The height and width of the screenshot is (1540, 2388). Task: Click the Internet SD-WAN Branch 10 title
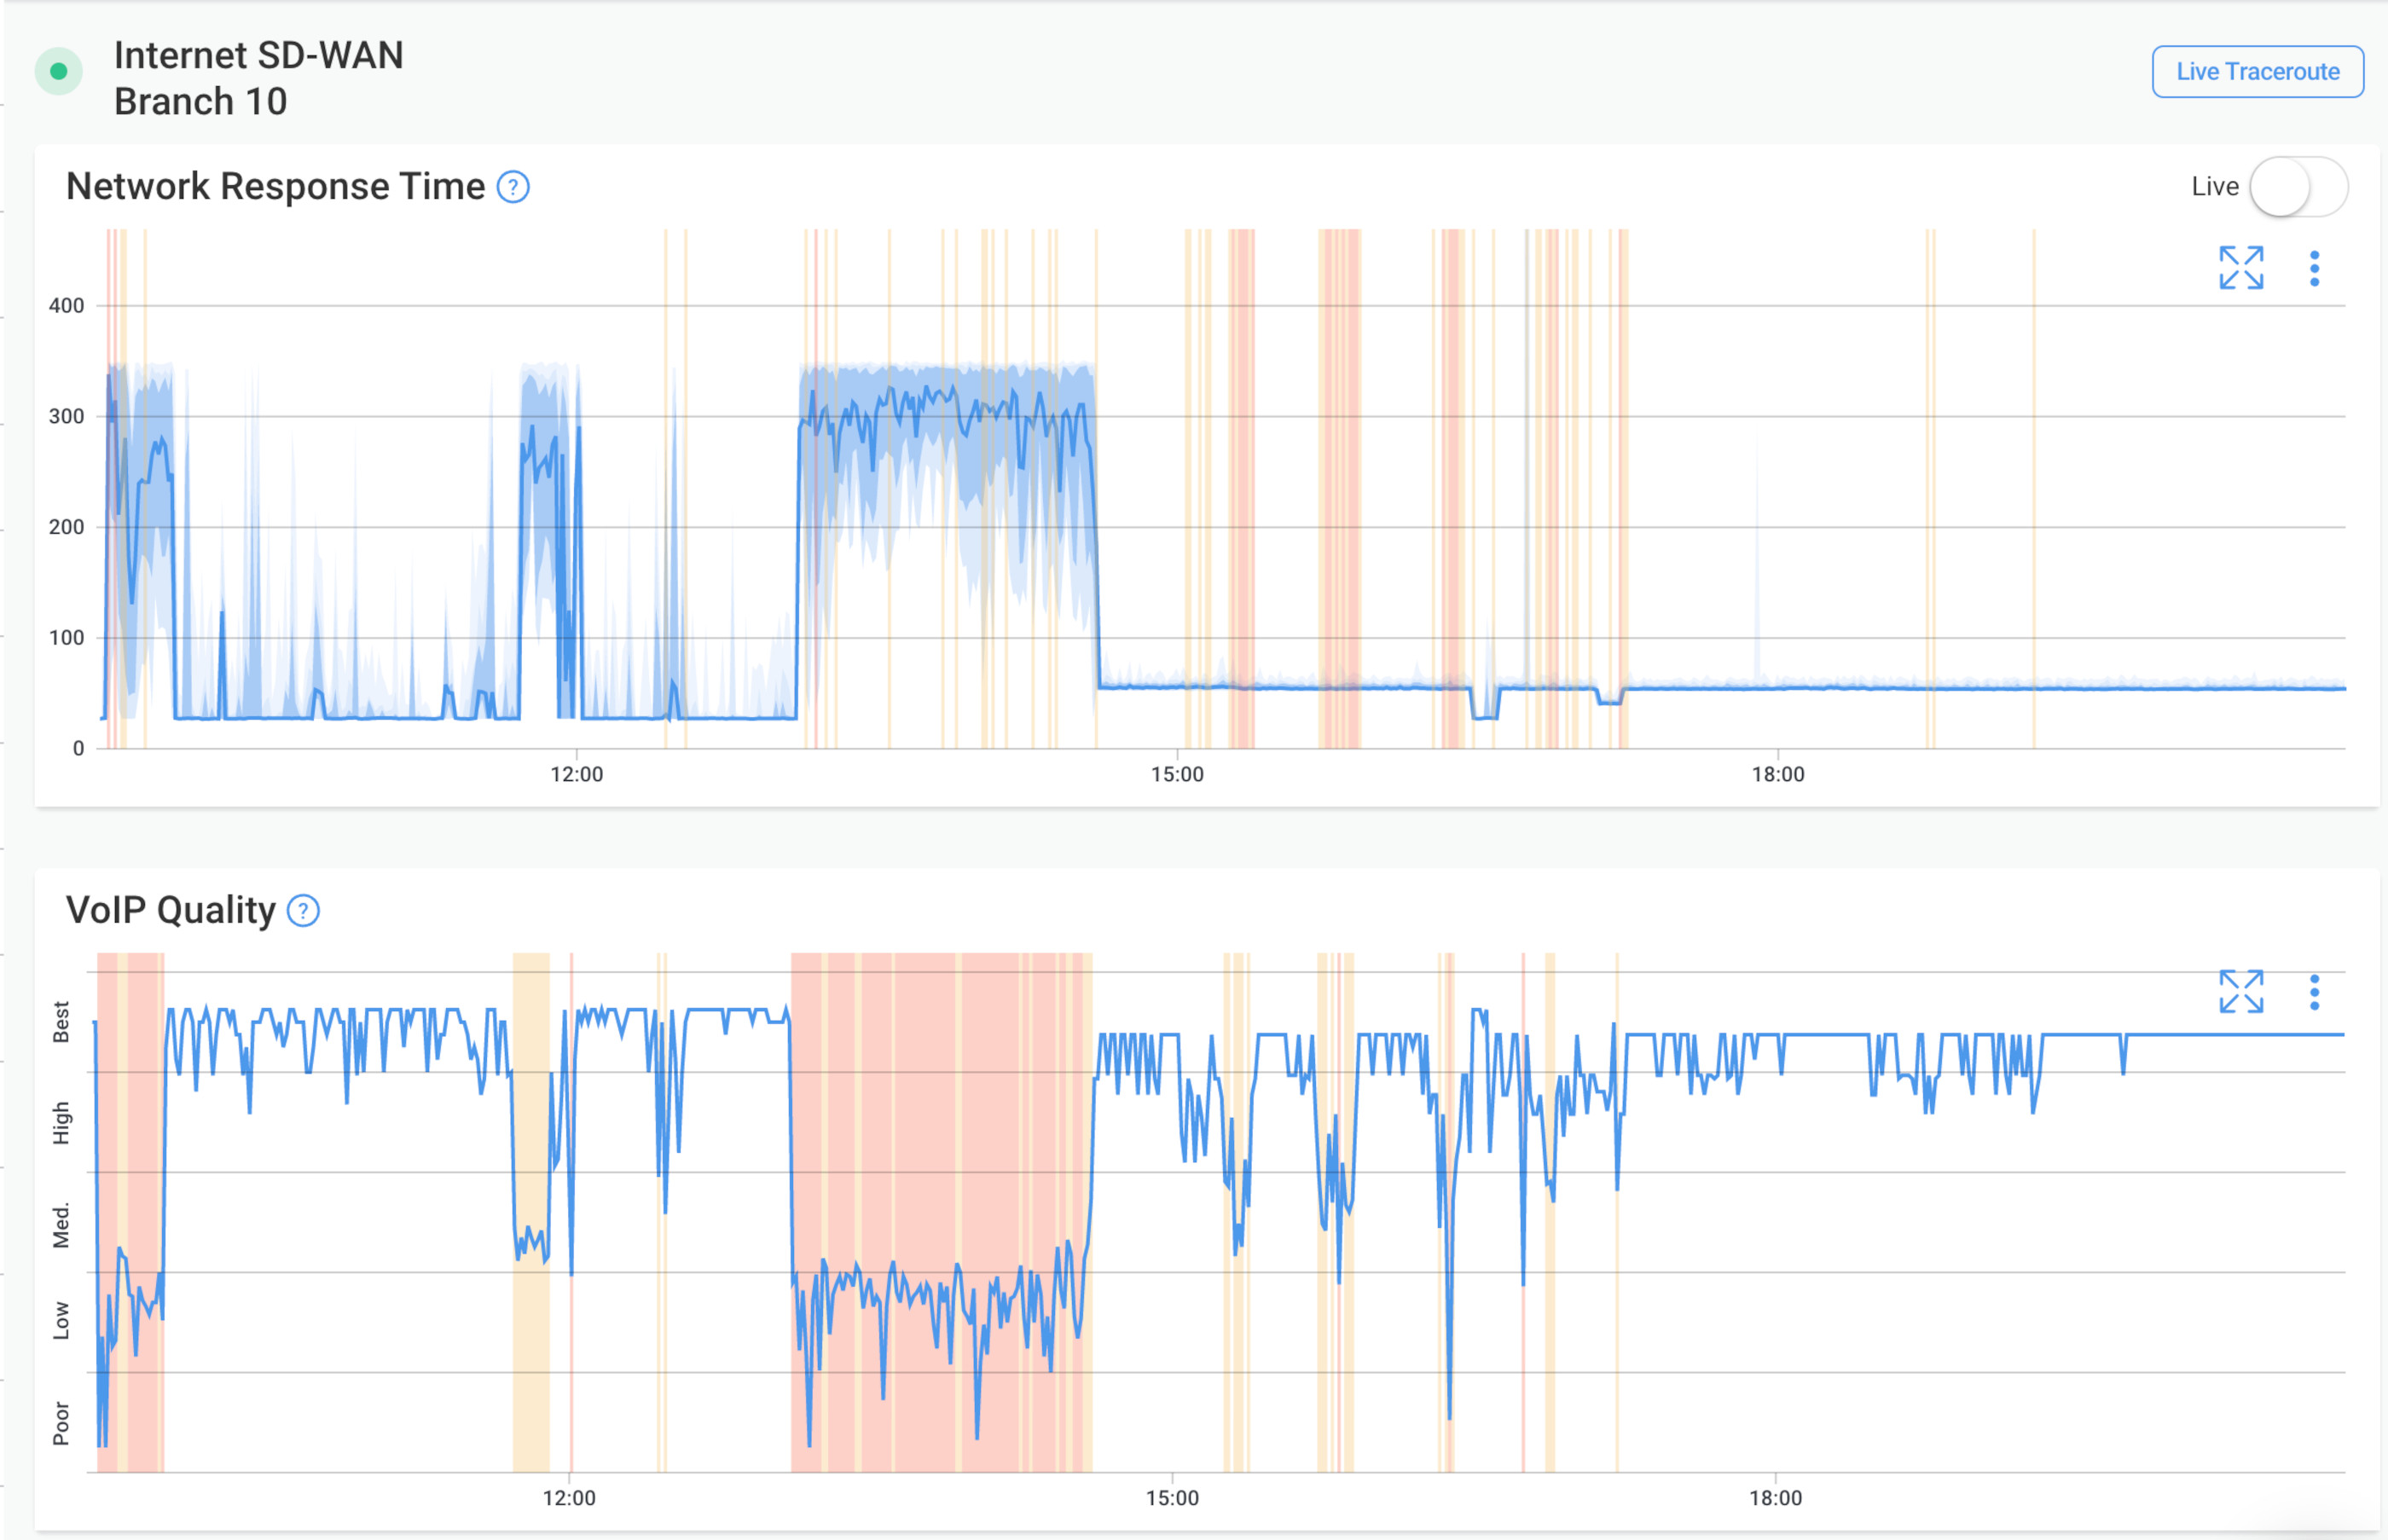[x=261, y=79]
